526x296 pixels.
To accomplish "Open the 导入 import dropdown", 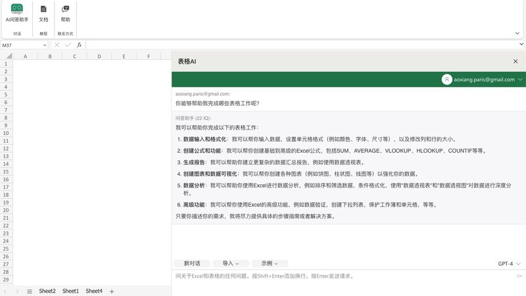I will tap(231, 264).
